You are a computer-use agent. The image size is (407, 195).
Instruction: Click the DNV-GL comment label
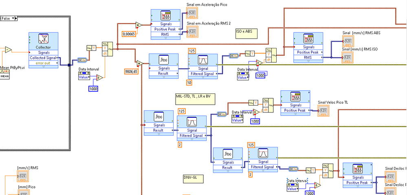coord(194,179)
